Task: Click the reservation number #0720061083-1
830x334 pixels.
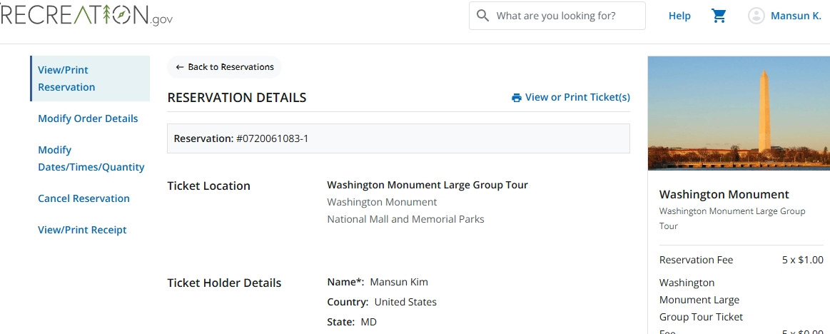Action: pos(272,138)
